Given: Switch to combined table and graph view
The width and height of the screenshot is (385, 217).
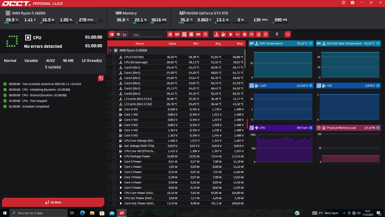Looking at the screenshot, I should [112, 35].
